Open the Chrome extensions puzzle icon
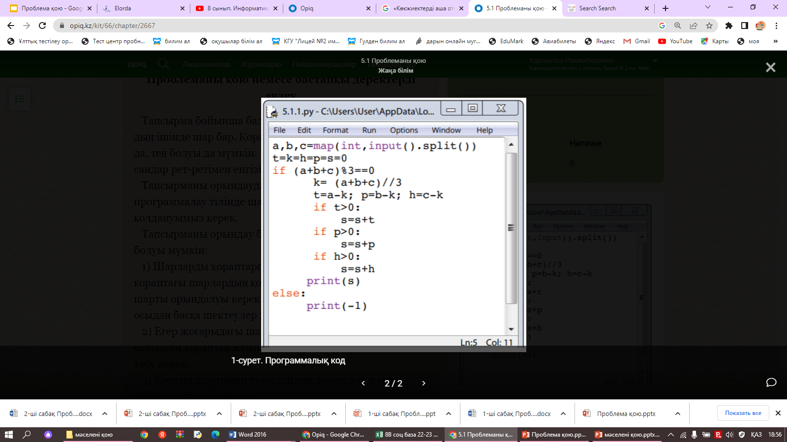 [x=729, y=26]
